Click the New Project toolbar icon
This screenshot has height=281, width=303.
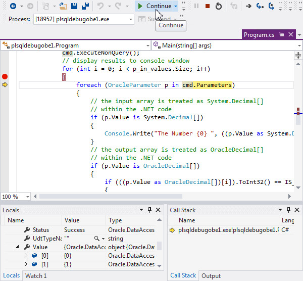[46, 6]
